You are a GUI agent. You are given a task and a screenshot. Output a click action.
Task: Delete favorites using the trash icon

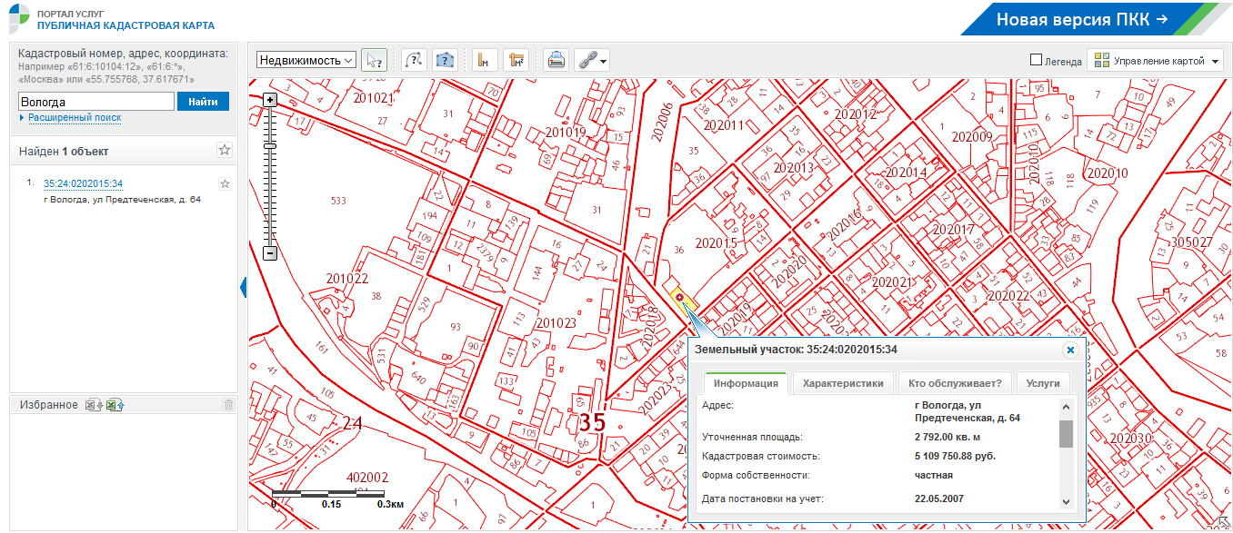(x=228, y=405)
